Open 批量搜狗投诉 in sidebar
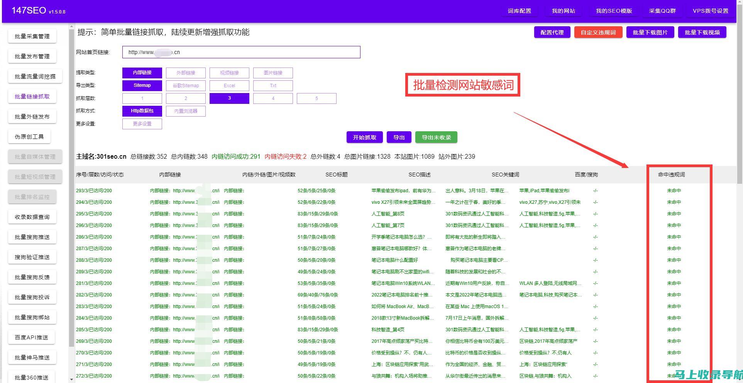743x383 pixels. [32, 297]
